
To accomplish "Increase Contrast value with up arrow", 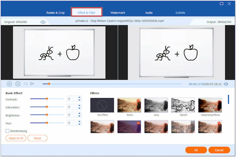I will tap(79, 97).
